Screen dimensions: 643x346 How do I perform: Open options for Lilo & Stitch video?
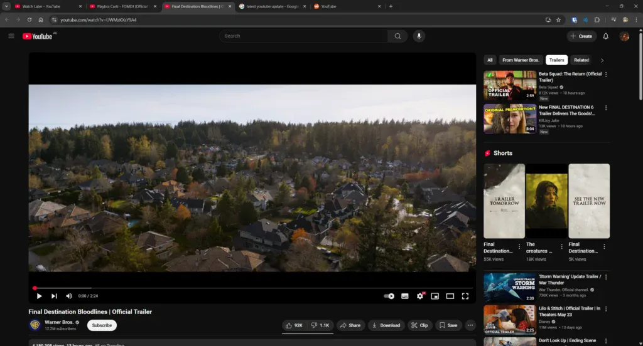606,309
